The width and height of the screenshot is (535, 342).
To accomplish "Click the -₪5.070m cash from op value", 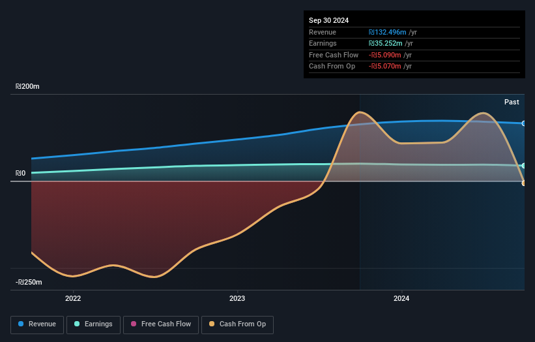I will click(x=384, y=67).
